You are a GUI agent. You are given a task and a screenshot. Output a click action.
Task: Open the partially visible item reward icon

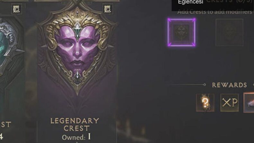click(249, 103)
